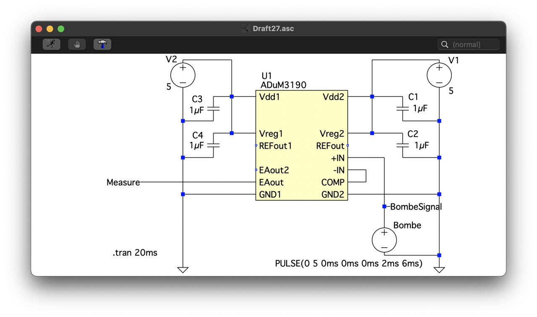Click the 1µF value of C1
The image size is (537, 317).
click(420, 108)
